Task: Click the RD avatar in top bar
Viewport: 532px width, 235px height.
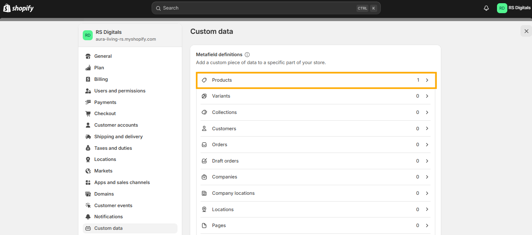Action: click(502, 8)
